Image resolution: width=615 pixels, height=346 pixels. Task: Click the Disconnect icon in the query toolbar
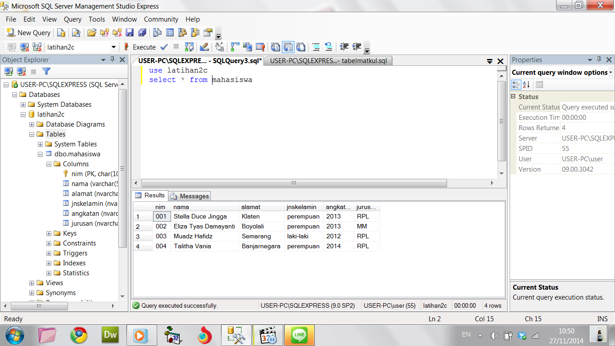[x=24, y=47]
